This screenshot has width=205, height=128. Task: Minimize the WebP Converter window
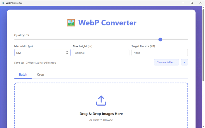click(183, 3)
